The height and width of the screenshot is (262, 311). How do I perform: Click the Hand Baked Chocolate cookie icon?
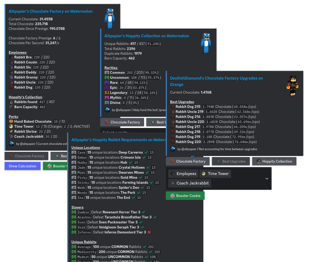(11, 121)
